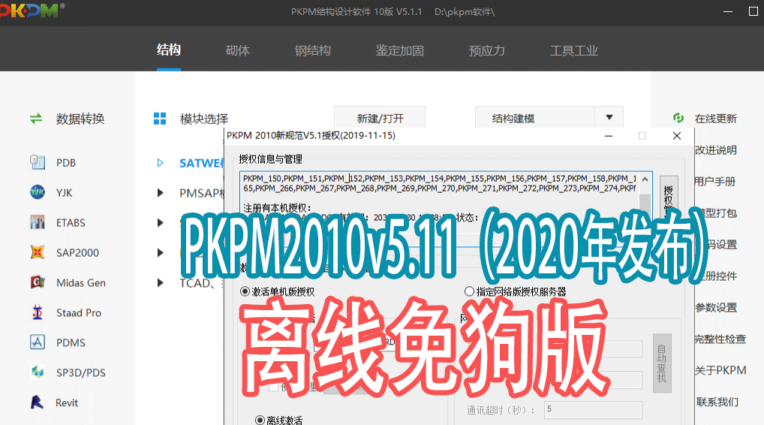The width and height of the screenshot is (764, 425).
Task: Click the SP3D/PDS icon
Action: [x=38, y=372]
